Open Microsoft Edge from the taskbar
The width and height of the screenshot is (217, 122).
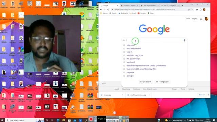coord(58,120)
